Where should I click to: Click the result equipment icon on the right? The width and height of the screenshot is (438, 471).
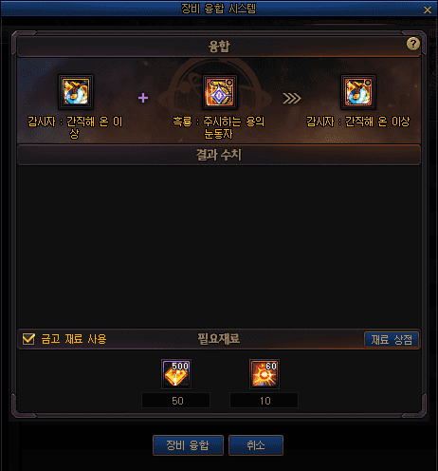pos(358,92)
